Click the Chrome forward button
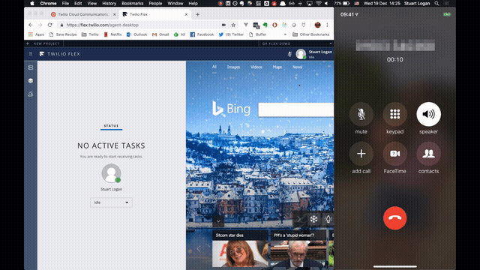The image size is (480, 270). [40, 25]
